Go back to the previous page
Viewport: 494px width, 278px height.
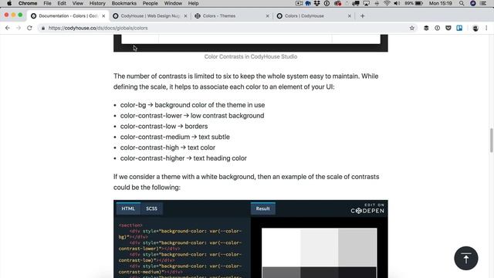pyautogui.click(x=8, y=28)
